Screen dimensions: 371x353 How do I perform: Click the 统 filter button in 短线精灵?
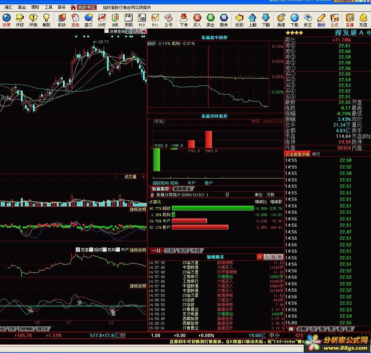pyautogui.click(x=273, y=257)
